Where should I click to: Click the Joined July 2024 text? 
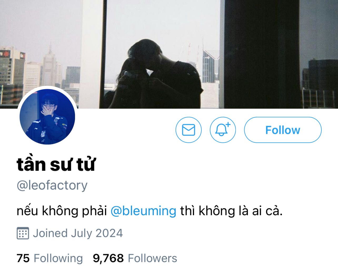pos(78,233)
